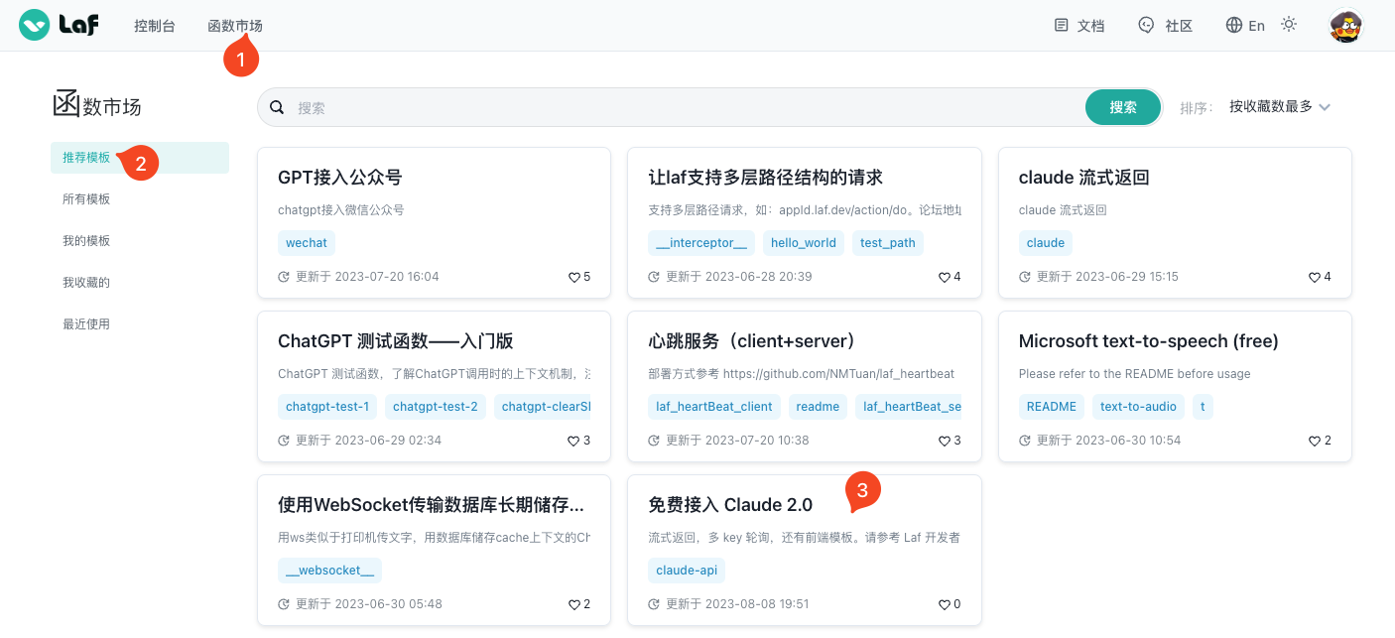
Task: Click the readme tag on 心跳服务
Action: click(x=819, y=407)
